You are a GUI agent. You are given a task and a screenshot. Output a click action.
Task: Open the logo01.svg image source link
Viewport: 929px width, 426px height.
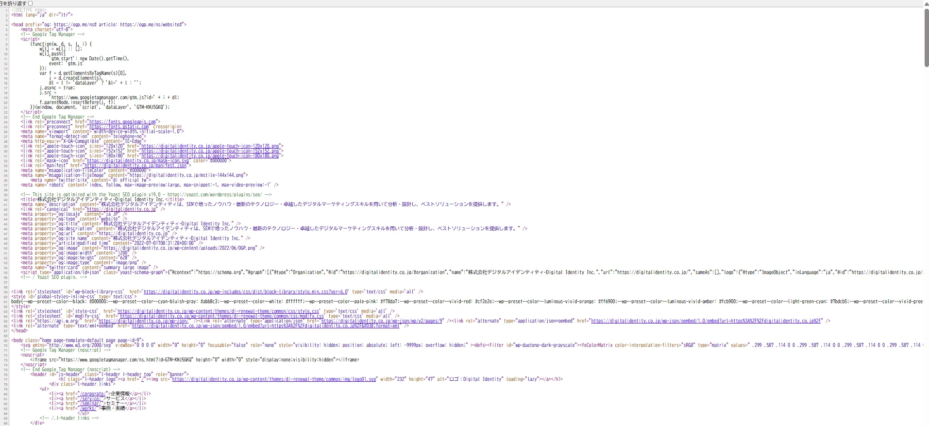[274, 379]
